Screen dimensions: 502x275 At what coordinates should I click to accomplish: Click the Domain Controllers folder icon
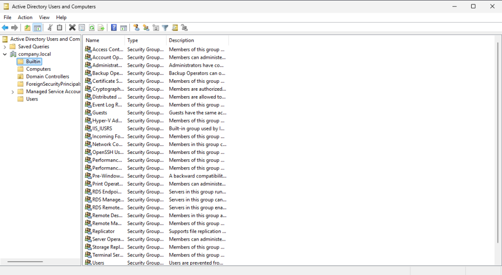[21, 76]
